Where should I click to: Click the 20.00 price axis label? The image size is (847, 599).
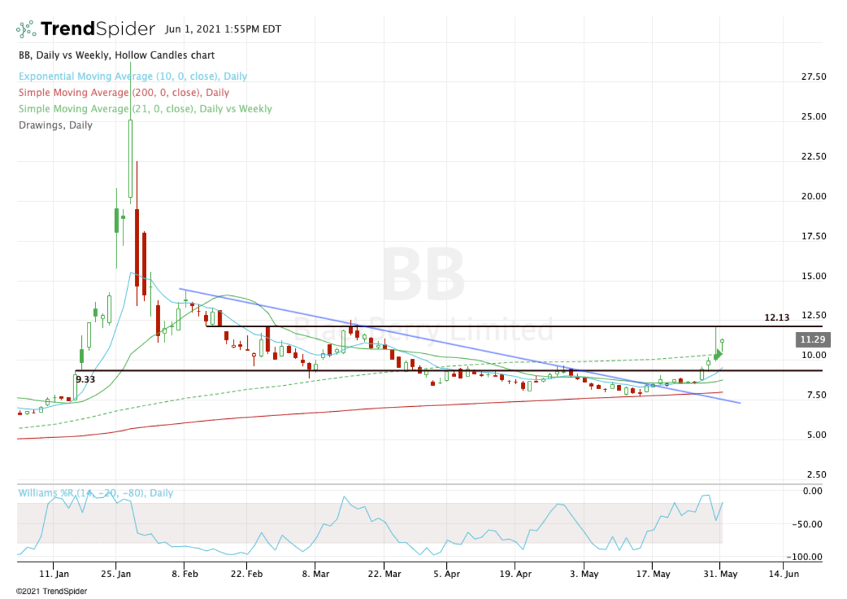coord(815,196)
